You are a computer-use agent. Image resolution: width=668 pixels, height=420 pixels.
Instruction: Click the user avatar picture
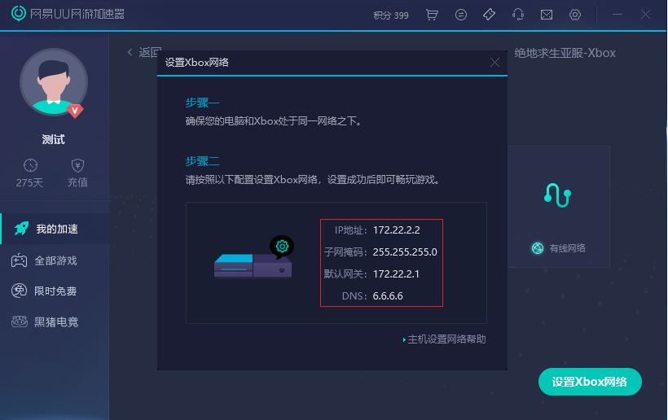[54, 82]
